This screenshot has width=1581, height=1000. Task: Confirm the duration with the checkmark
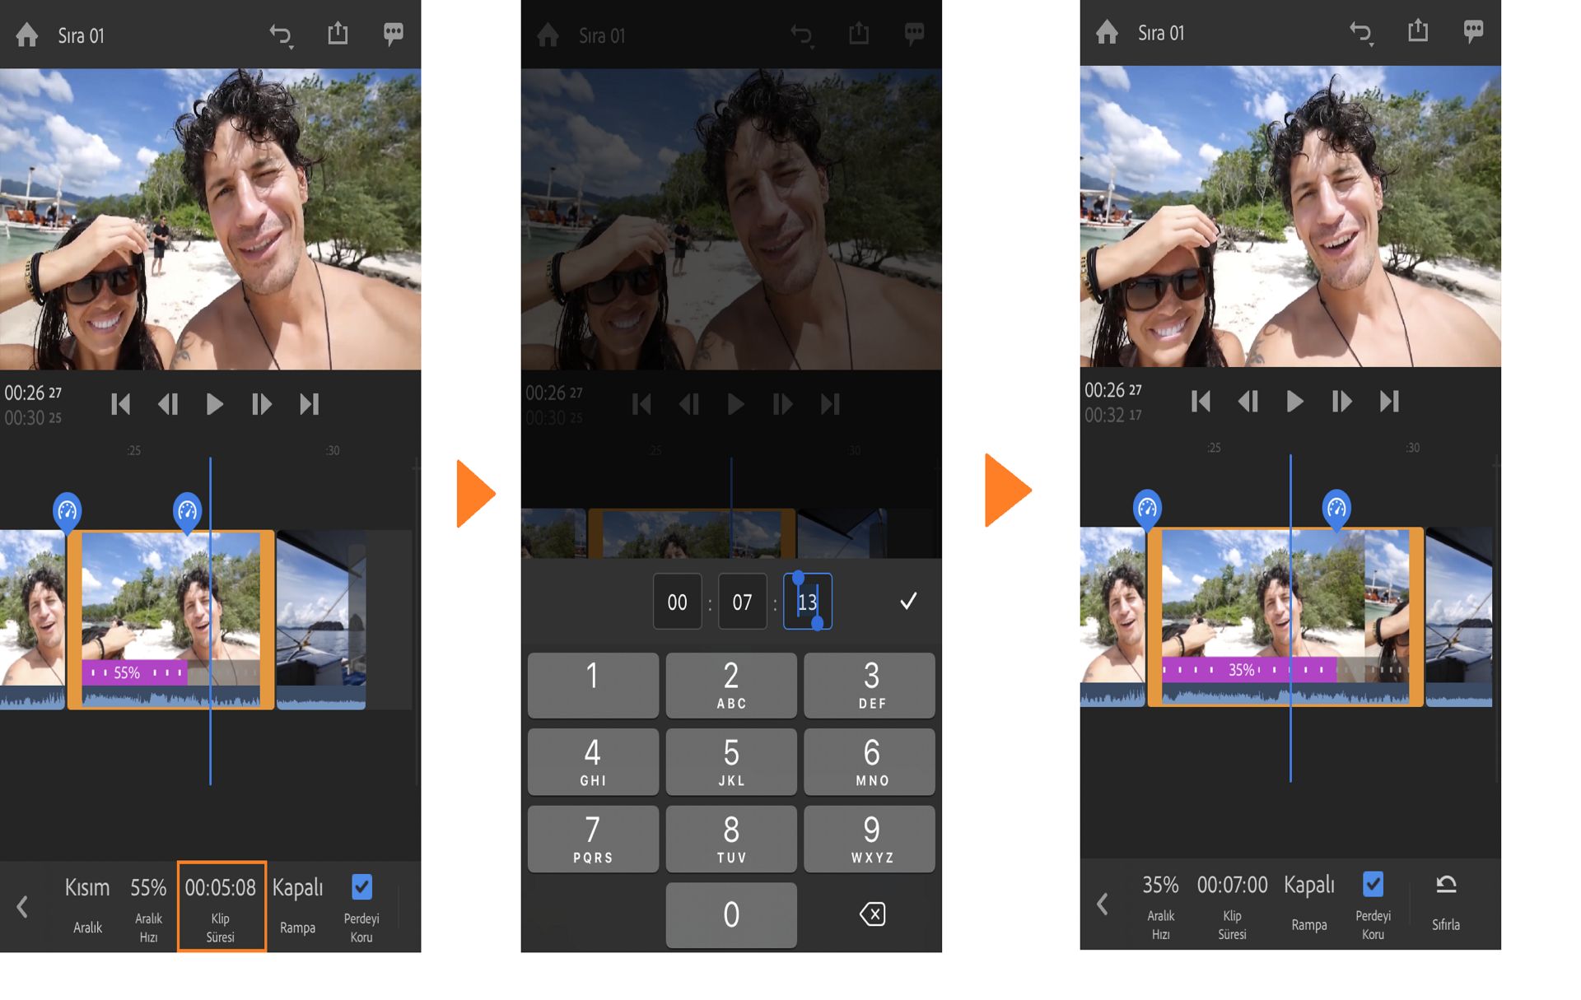[x=908, y=602]
